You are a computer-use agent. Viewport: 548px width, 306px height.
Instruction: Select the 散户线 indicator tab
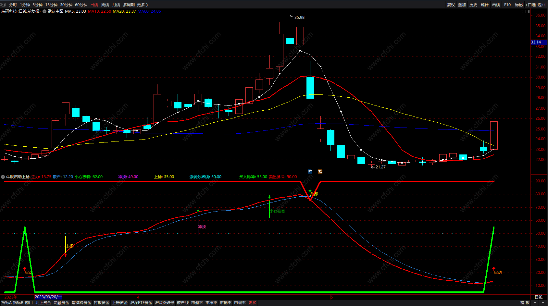183,303
